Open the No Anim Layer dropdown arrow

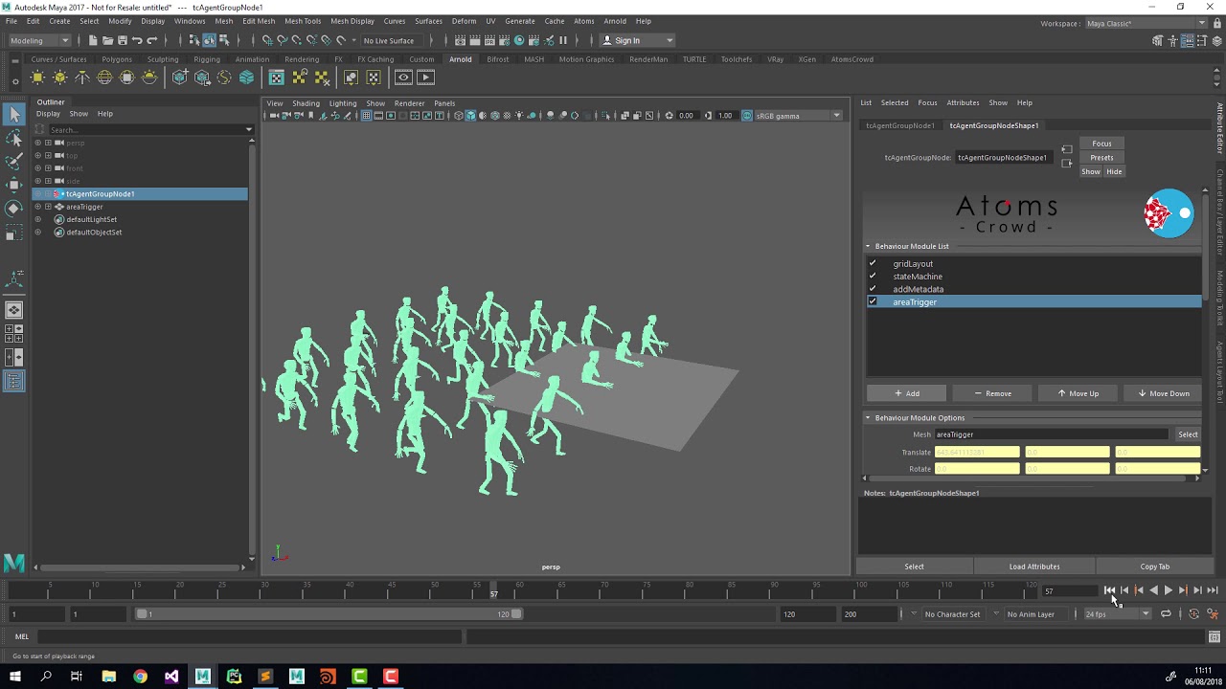pos(996,614)
